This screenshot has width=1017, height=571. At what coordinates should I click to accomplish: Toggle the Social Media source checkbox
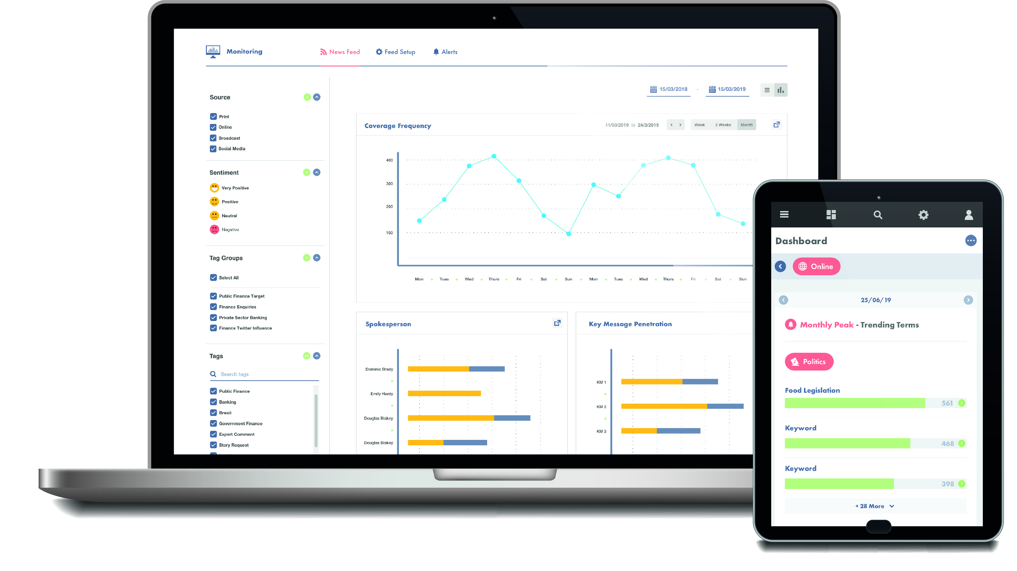point(213,149)
